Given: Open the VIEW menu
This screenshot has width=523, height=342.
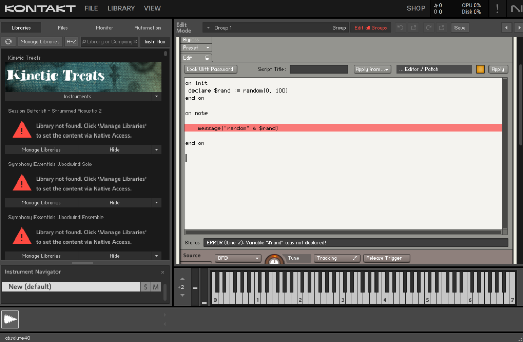Looking at the screenshot, I should [x=152, y=8].
